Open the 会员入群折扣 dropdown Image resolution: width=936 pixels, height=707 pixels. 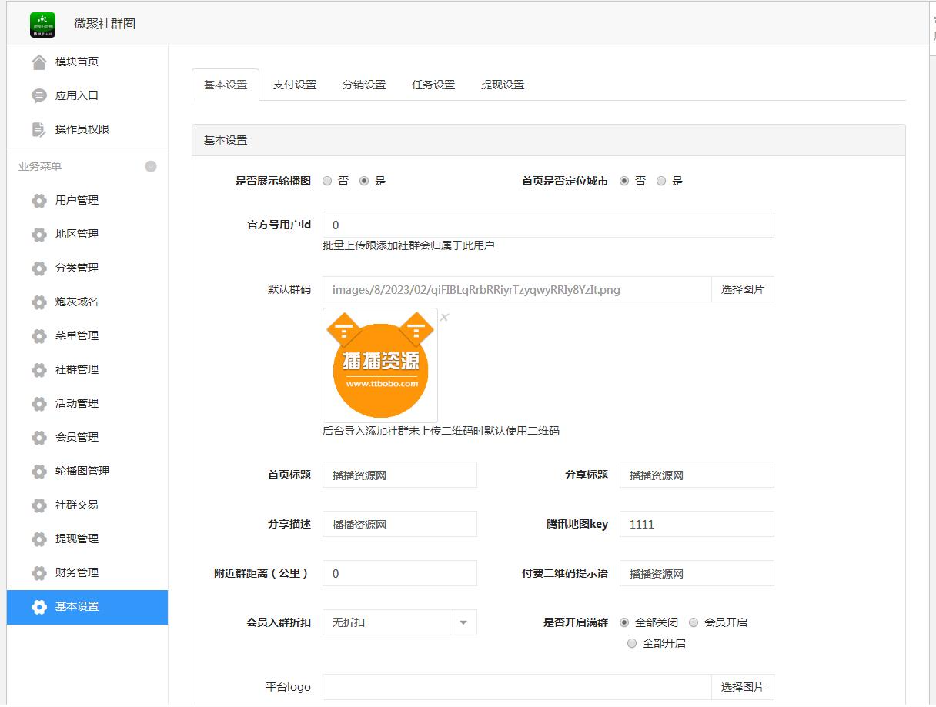click(399, 622)
